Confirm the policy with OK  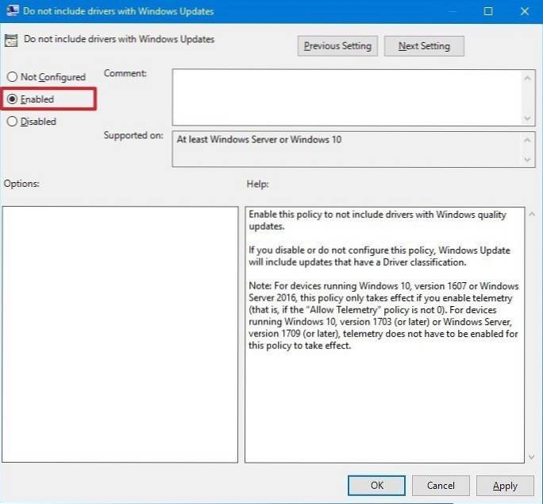point(377,485)
